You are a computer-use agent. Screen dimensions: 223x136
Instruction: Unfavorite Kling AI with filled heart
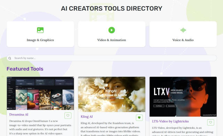[139, 118]
